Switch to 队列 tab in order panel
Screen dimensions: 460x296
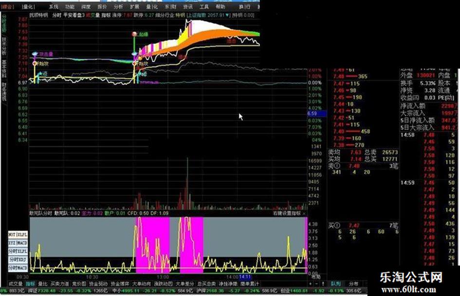pyautogui.click(x=335, y=284)
